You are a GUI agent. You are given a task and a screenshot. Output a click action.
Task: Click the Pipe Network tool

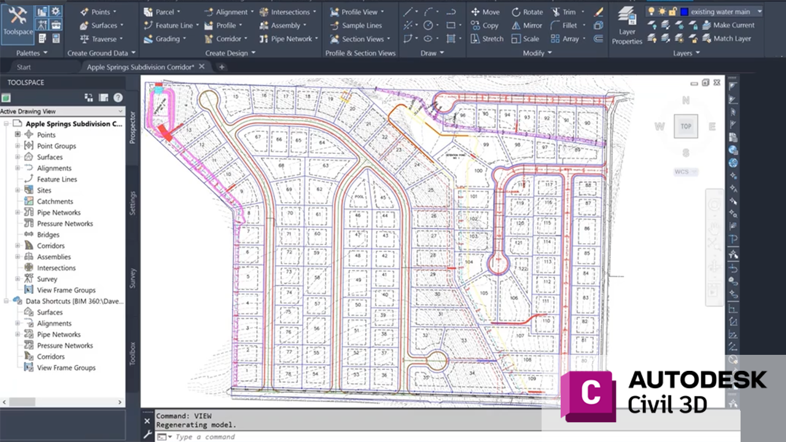click(x=289, y=39)
